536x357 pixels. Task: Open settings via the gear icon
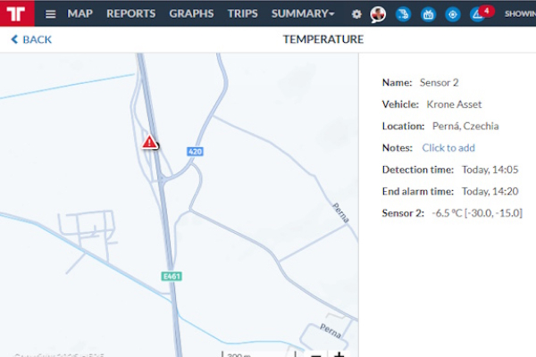(356, 14)
